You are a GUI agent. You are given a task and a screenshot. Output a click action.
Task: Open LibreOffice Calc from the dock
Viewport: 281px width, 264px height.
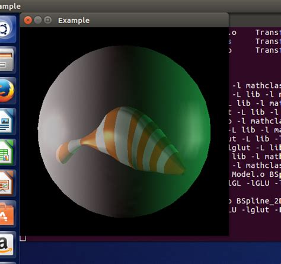point(7,152)
